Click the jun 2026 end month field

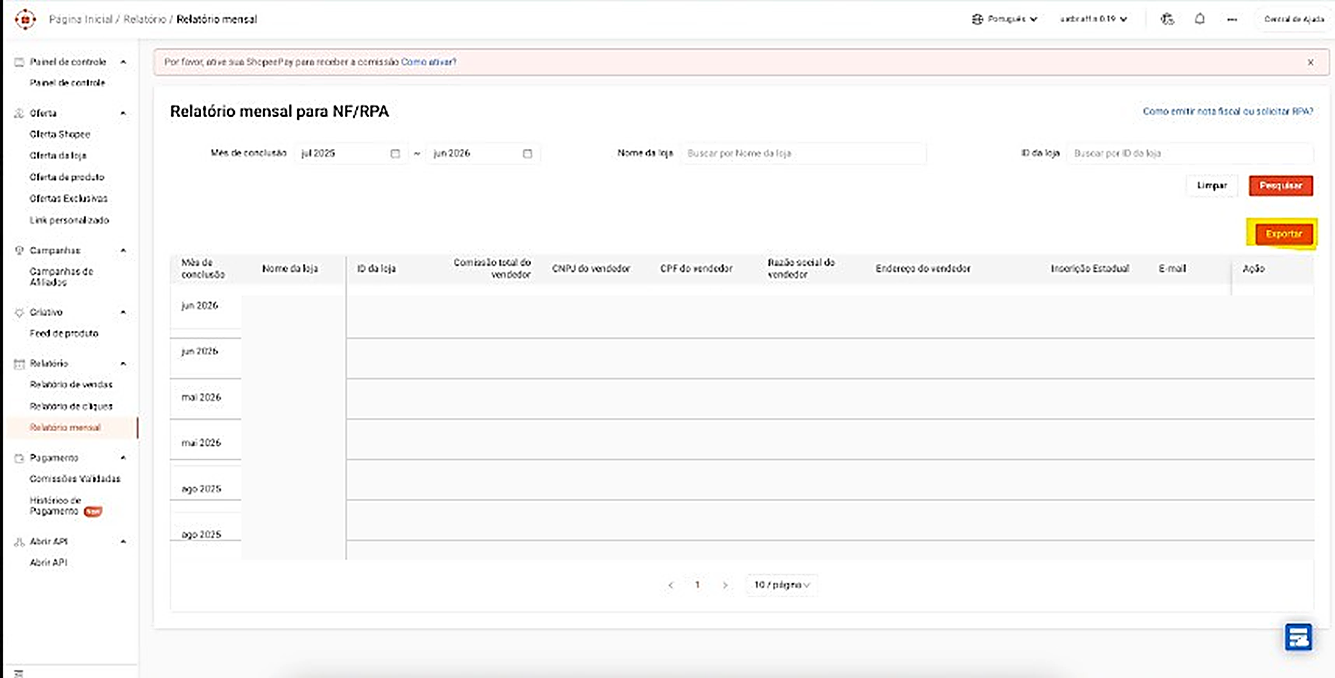click(x=483, y=153)
